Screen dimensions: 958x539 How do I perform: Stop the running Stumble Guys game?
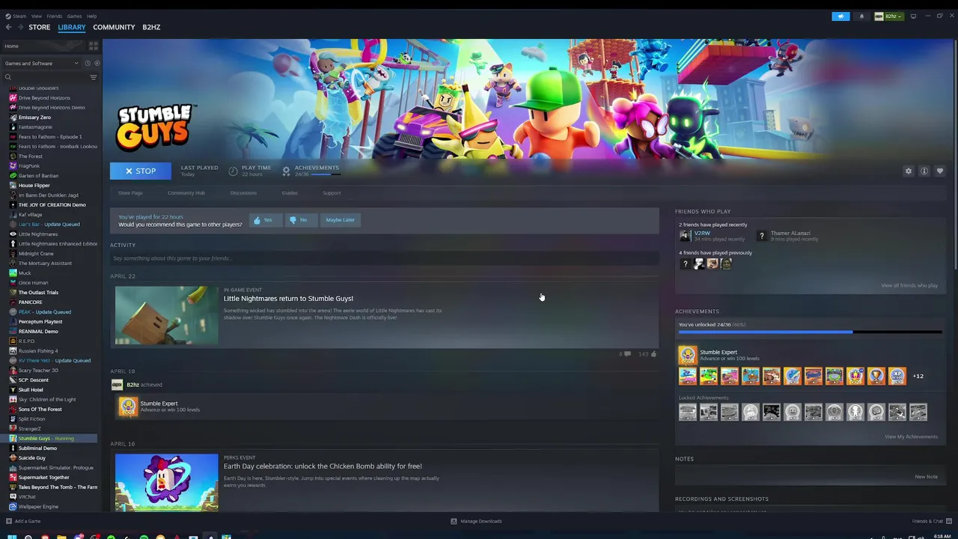[x=141, y=171]
